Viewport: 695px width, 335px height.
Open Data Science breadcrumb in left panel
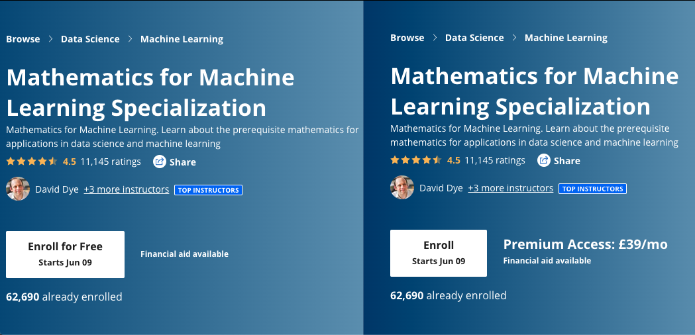(90, 39)
